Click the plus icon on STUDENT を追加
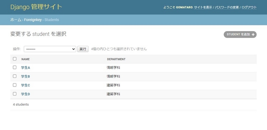This screenshot has height=130, width=267. pos(253,34)
